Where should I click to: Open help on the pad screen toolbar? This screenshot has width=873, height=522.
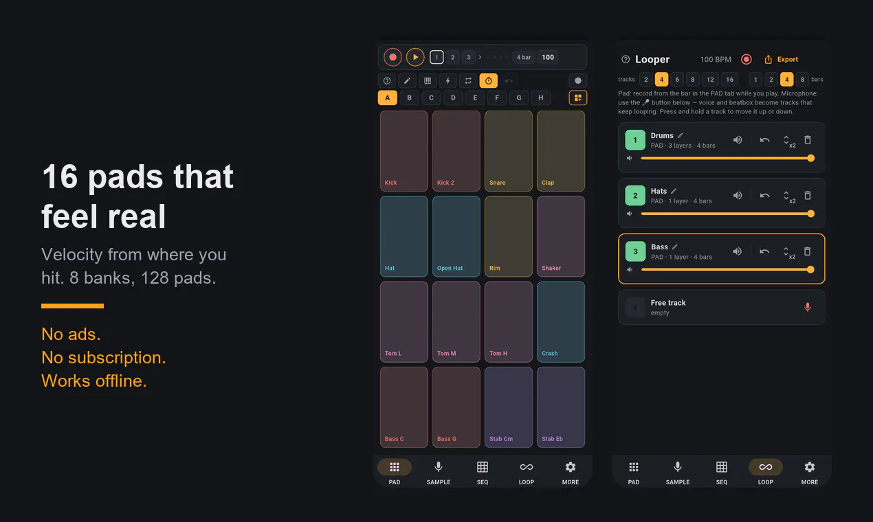coord(387,80)
